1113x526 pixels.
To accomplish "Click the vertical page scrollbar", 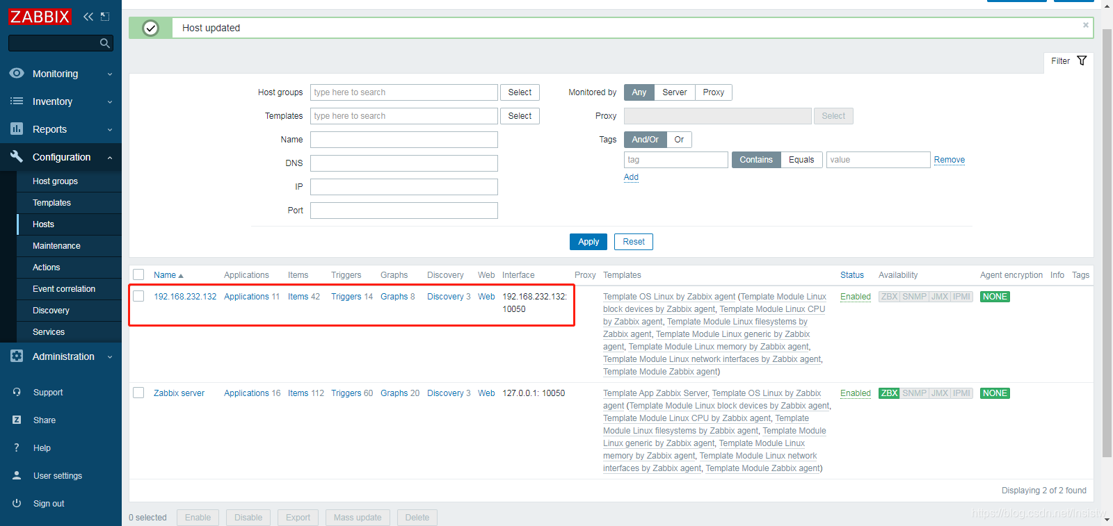I will click(x=1107, y=243).
